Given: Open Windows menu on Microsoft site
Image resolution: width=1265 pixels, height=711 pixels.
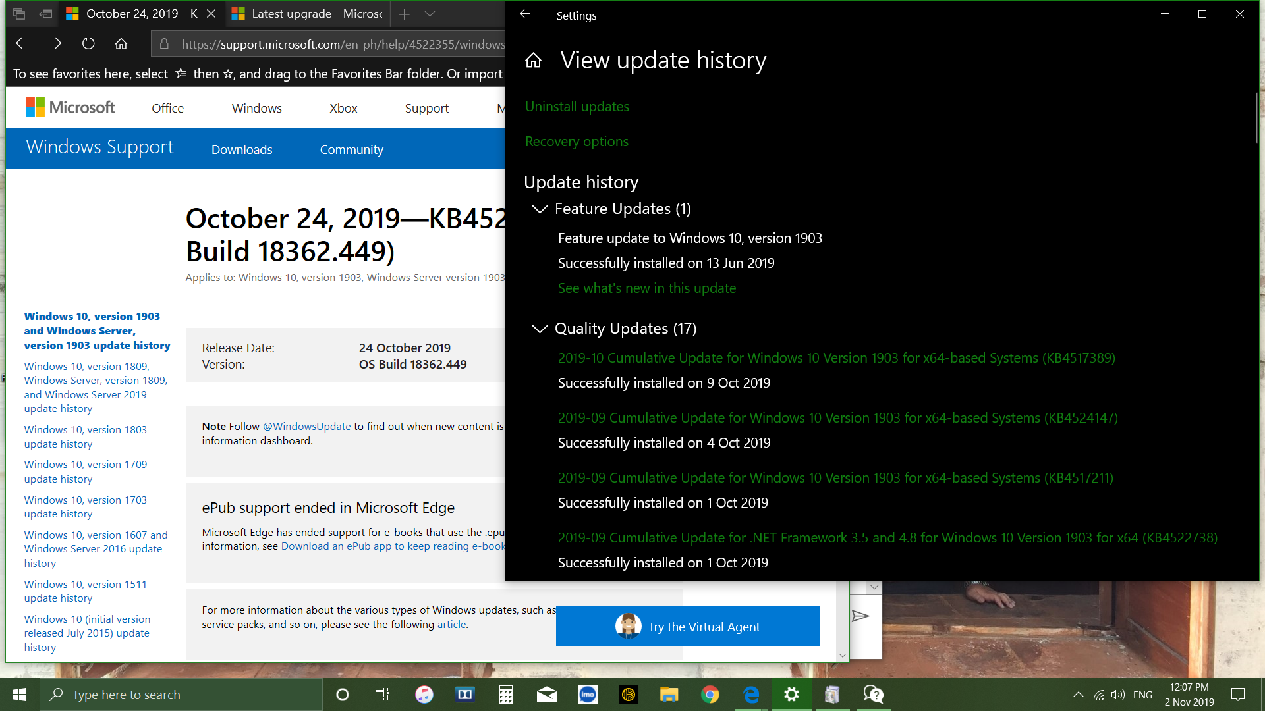Looking at the screenshot, I should [x=256, y=108].
